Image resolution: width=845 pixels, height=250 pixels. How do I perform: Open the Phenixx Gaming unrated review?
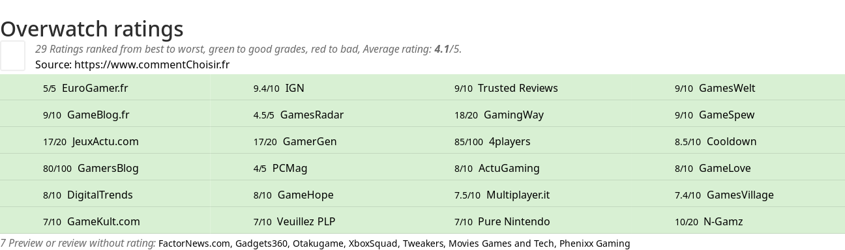pos(595,243)
